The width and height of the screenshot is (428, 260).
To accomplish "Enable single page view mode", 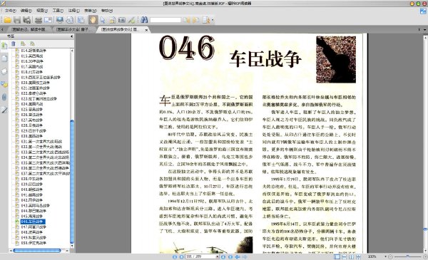I will [337, 256].
